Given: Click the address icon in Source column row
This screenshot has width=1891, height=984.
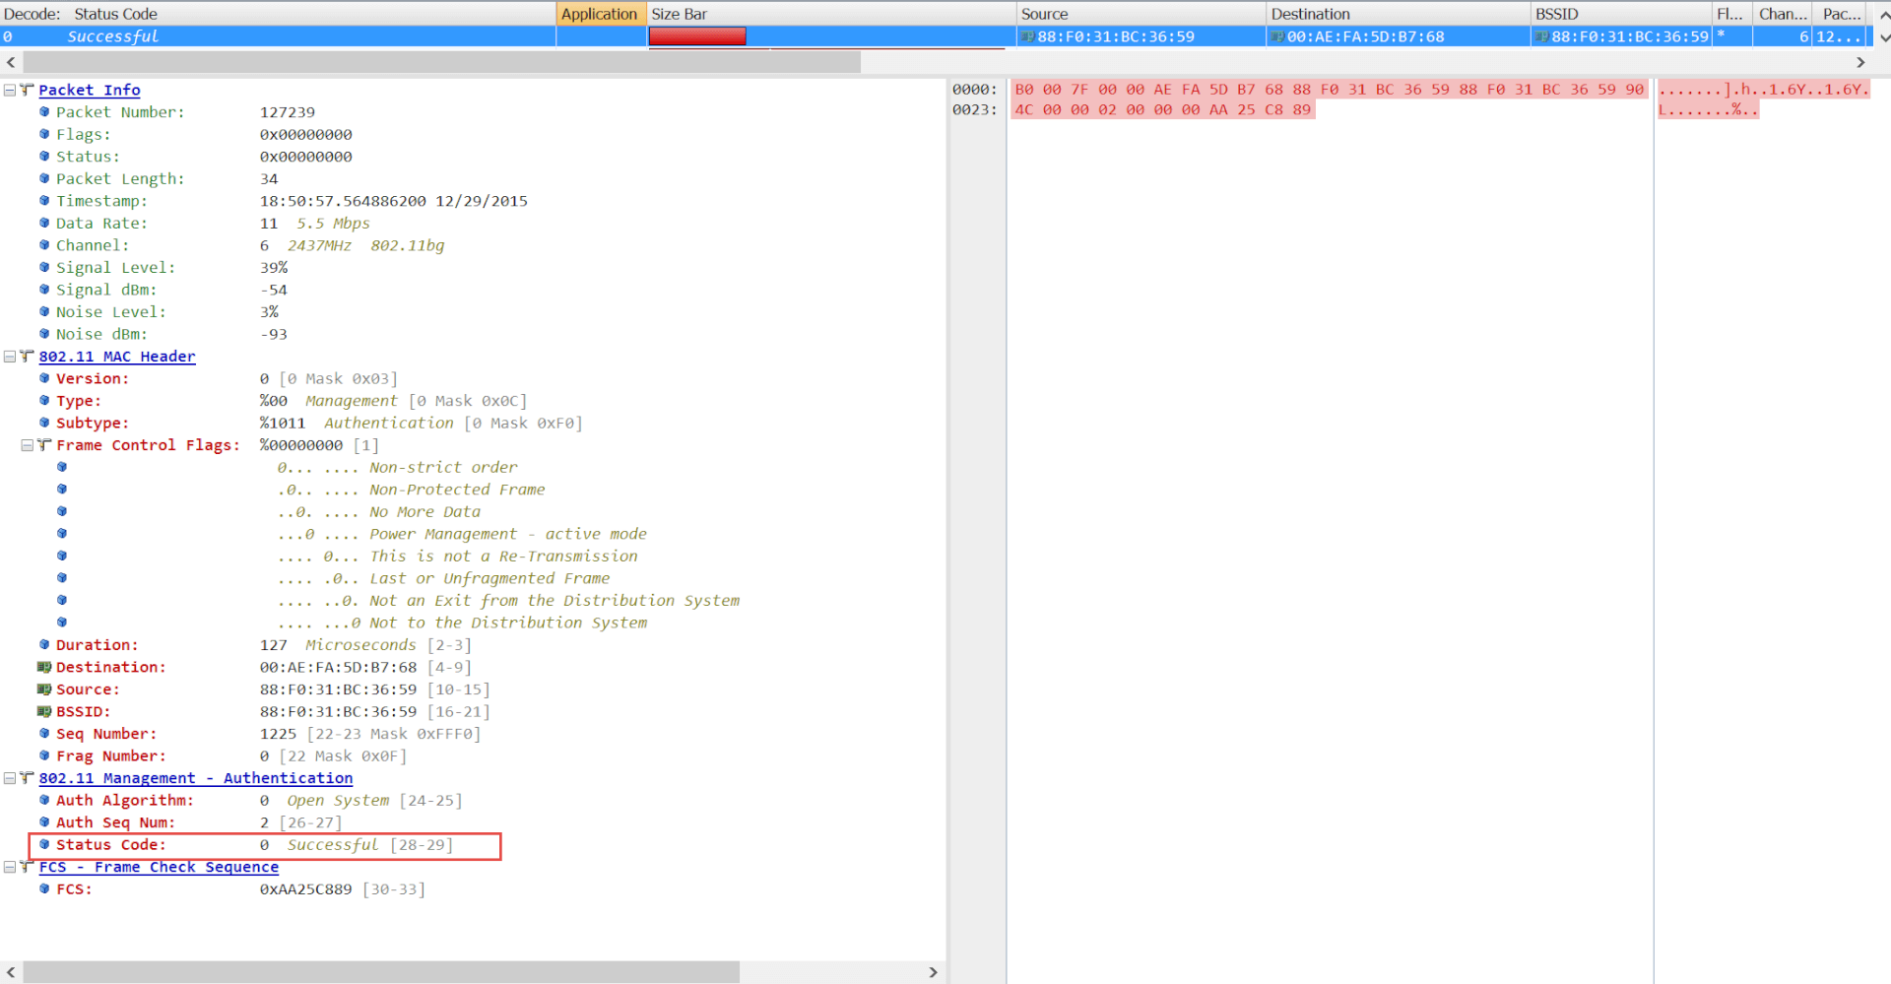Looking at the screenshot, I should click(x=1027, y=37).
